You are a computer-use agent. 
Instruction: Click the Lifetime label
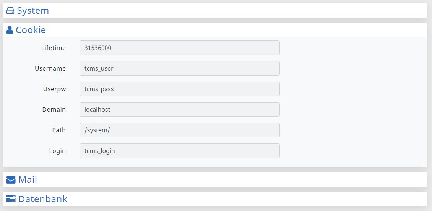tap(55, 48)
